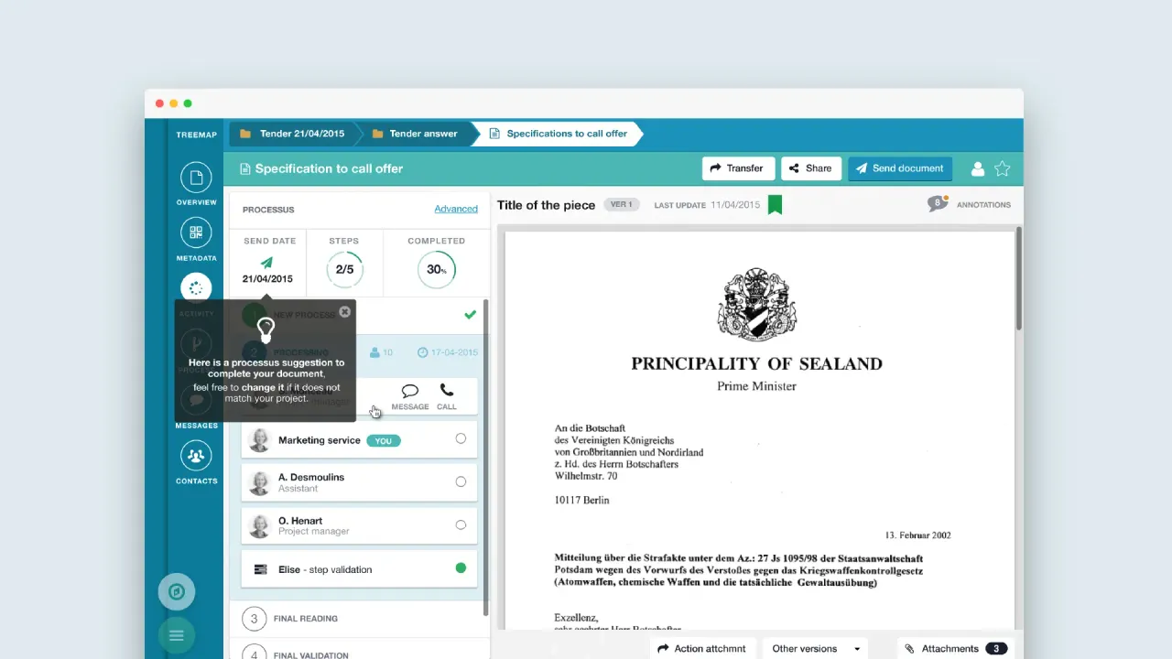The width and height of the screenshot is (1172, 659).
Task: Select the O. Henart radio button
Action: (x=461, y=525)
